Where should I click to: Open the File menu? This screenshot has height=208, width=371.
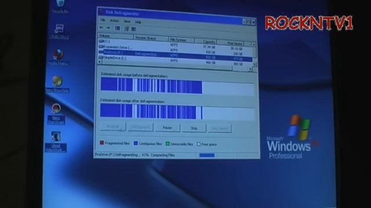[103, 20]
